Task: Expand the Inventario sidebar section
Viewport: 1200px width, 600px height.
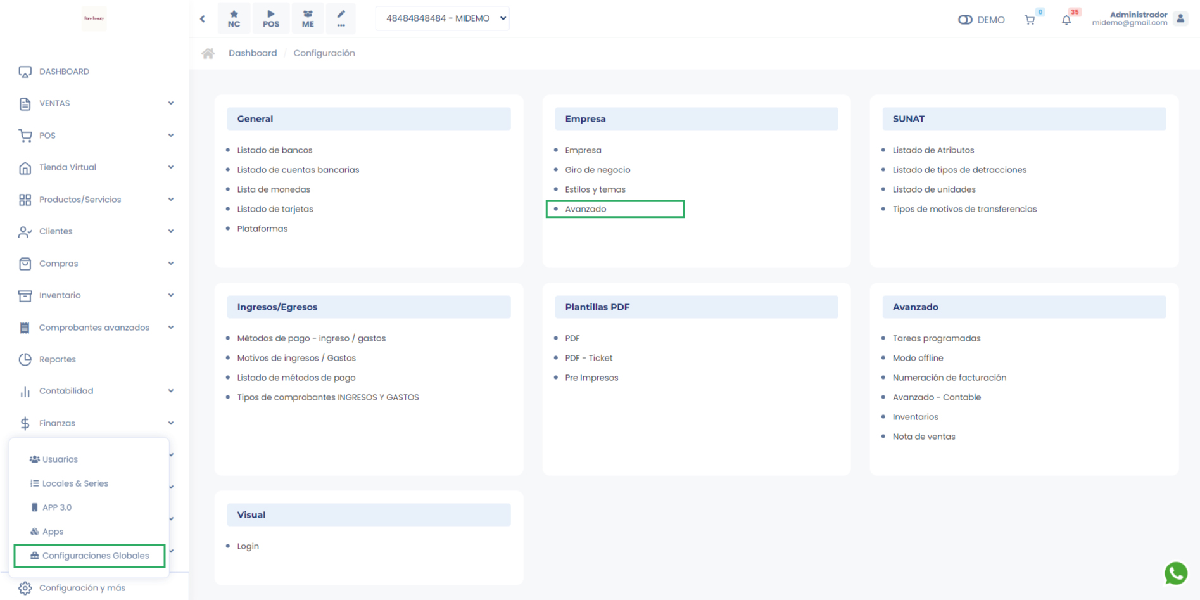Action: coord(96,295)
